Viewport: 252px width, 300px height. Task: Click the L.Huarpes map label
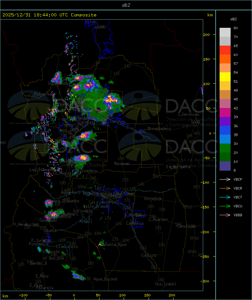158,219
